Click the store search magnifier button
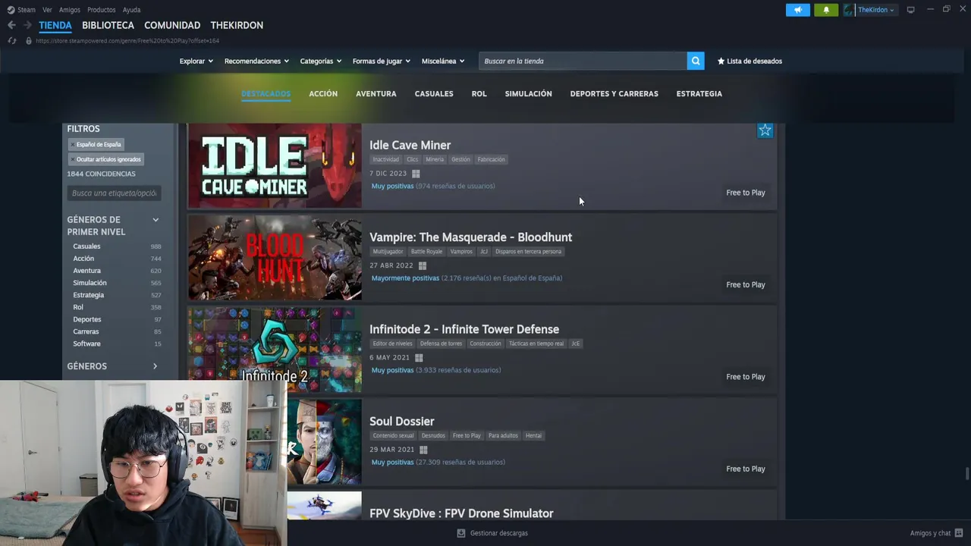The image size is (971, 546). pos(696,61)
